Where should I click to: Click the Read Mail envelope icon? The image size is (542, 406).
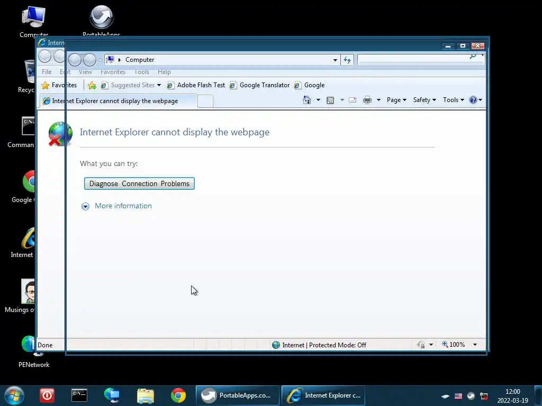[352, 100]
